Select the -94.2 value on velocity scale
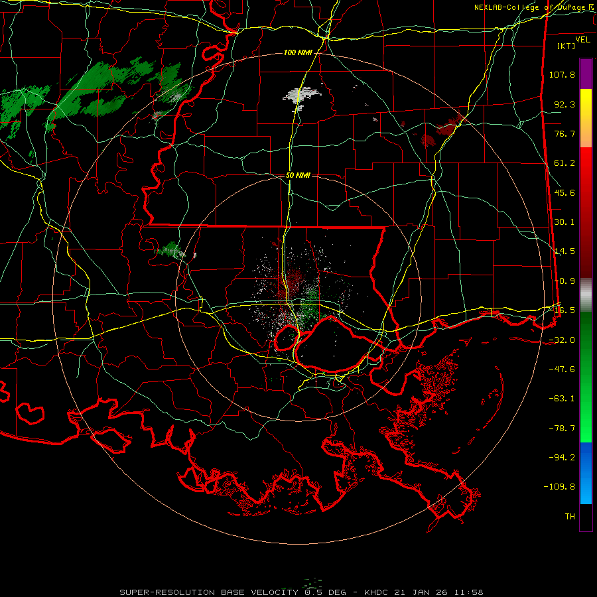This screenshot has height=597, width=597. (562, 458)
